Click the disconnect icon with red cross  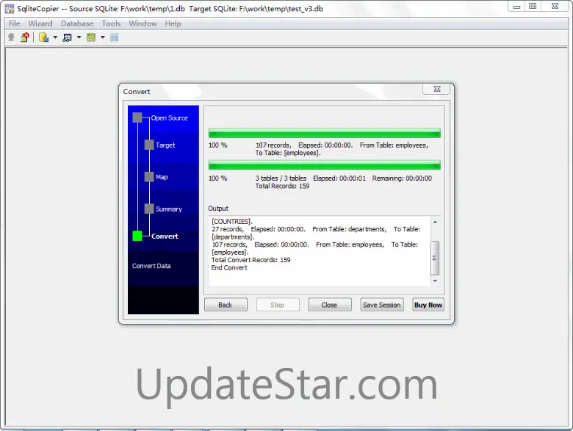point(25,37)
